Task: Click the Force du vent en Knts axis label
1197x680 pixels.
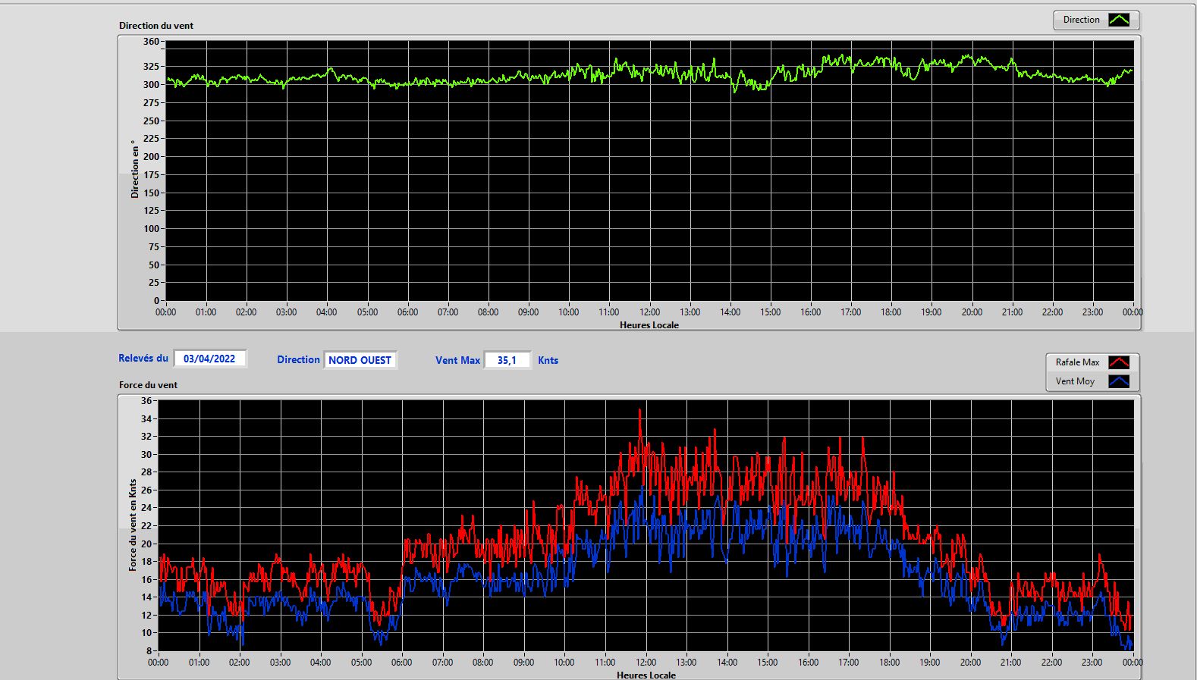Action: click(133, 524)
